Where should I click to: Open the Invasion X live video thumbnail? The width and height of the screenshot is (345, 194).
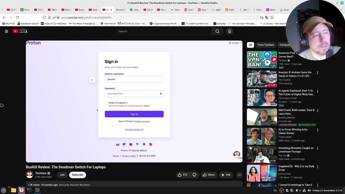262,79
